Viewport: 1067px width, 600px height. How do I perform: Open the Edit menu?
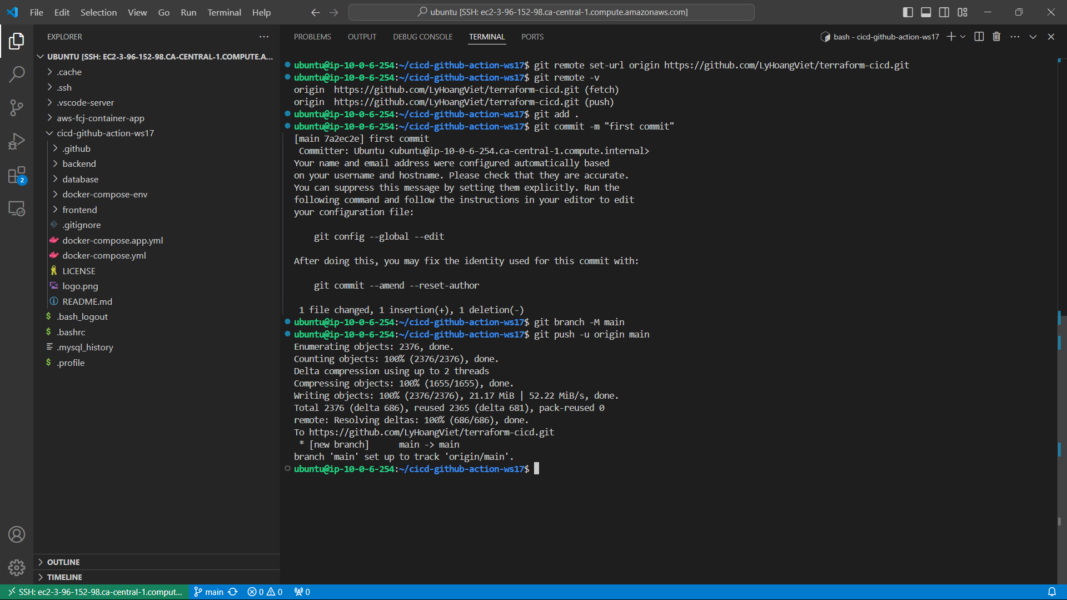pos(62,12)
